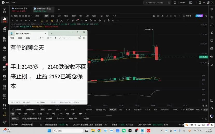Delete drawings with the trash icon
This screenshot has height=134, width=215.
(109, 20)
